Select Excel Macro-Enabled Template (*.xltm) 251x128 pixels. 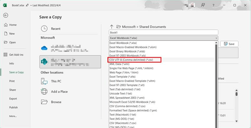(162, 81)
